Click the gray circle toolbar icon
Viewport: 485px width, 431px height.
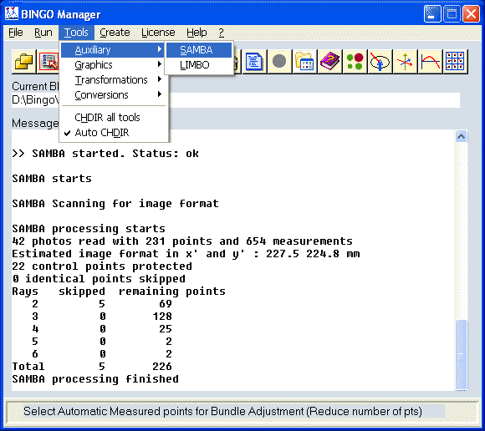279,62
